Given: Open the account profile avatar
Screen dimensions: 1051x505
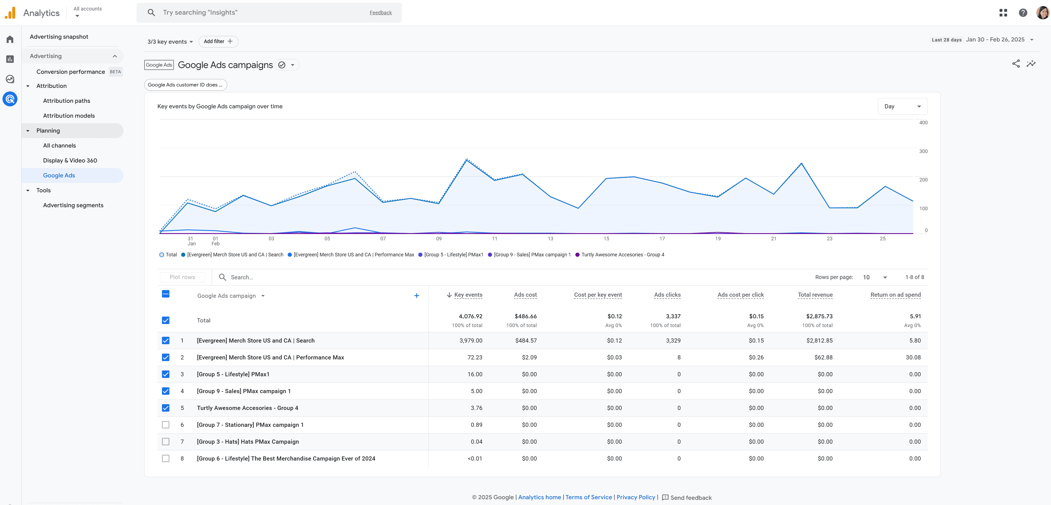Looking at the screenshot, I should pyautogui.click(x=1042, y=13).
